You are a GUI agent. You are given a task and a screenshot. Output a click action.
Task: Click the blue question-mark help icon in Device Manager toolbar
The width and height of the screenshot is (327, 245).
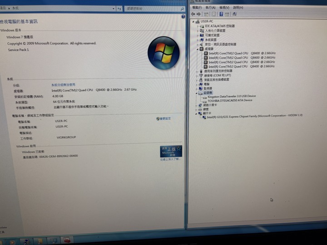click(221, 14)
